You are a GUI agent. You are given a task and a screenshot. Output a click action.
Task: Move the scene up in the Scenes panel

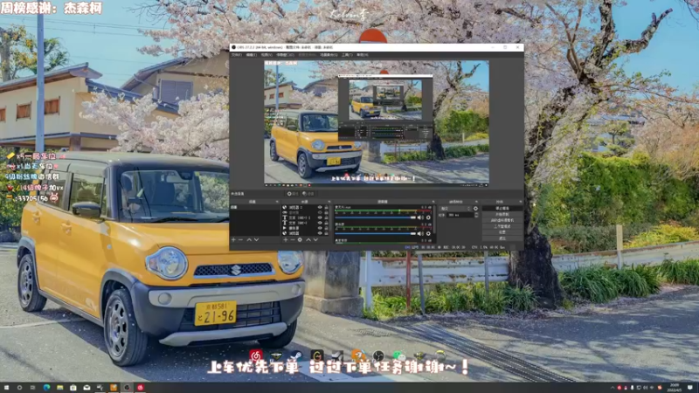click(249, 239)
